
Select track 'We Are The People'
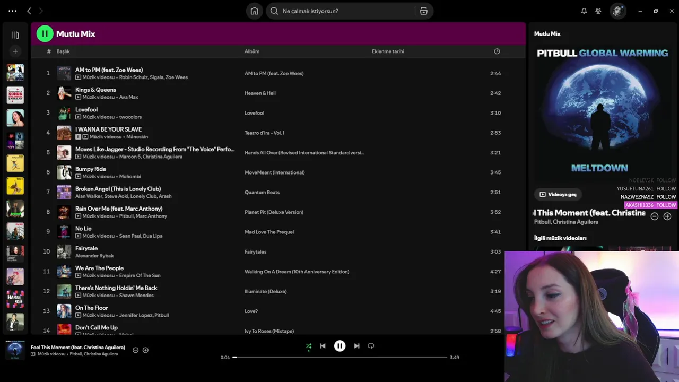[x=99, y=268]
